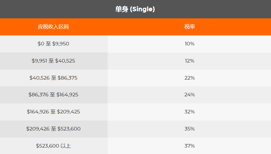Select the 24% tax rate cell

coord(189,95)
